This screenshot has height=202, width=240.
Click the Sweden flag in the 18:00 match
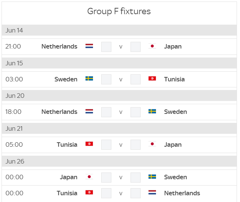point(152,111)
